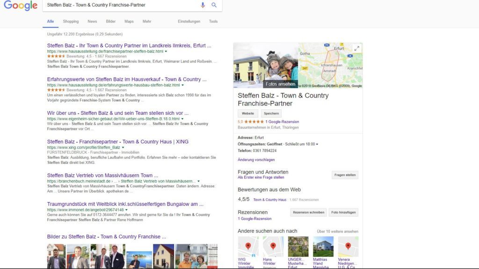Open image result of house with red roof

[163, 256]
